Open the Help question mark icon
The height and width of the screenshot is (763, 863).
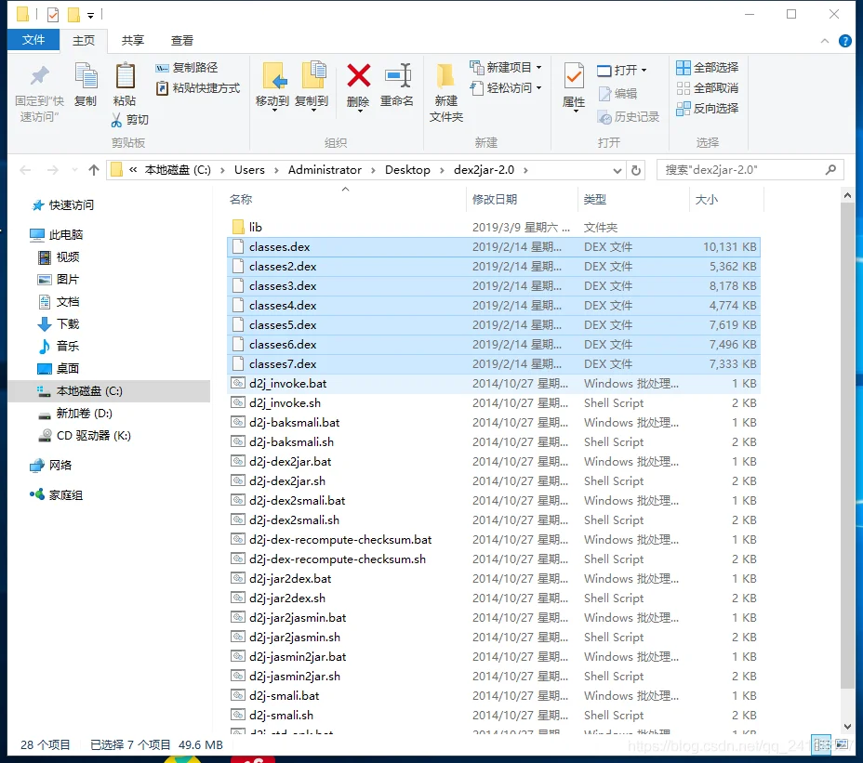(x=844, y=41)
